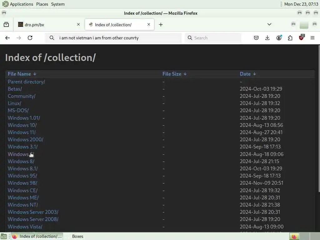
Task: Click the page vertical scrollbar
Action: coord(319,118)
